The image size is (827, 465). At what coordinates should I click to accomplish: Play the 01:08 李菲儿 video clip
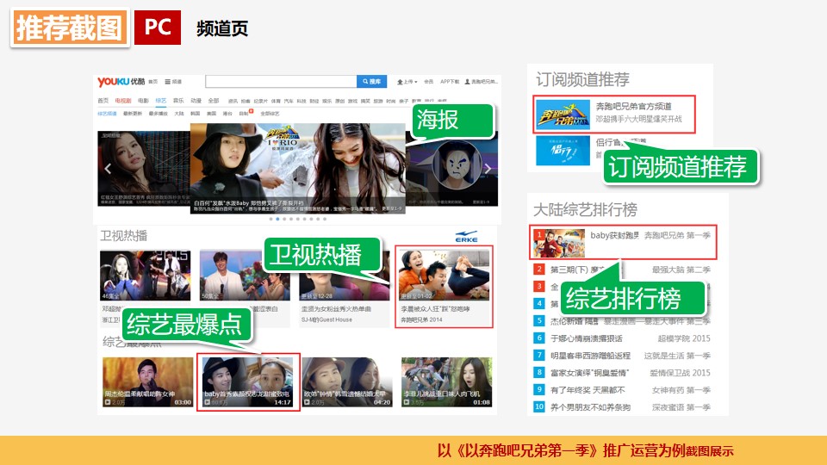pyautogui.click(x=446, y=381)
